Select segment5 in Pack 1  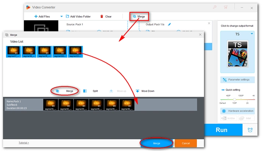(x=112, y=104)
